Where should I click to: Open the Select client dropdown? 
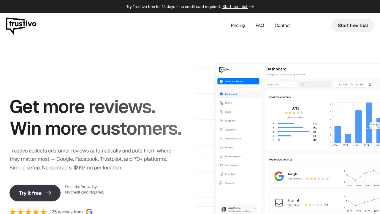tap(281, 84)
